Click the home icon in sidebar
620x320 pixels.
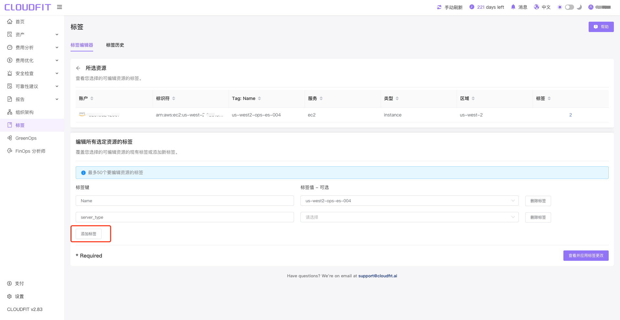pyautogui.click(x=10, y=22)
